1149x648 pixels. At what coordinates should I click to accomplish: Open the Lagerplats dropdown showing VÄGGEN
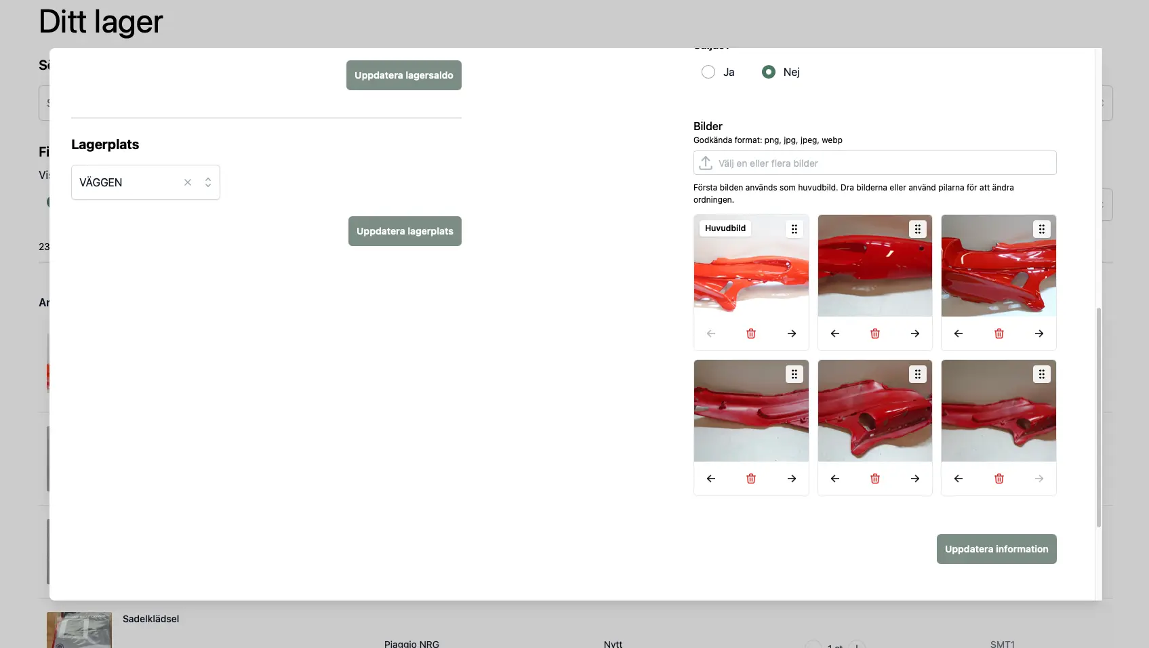click(x=146, y=182)
